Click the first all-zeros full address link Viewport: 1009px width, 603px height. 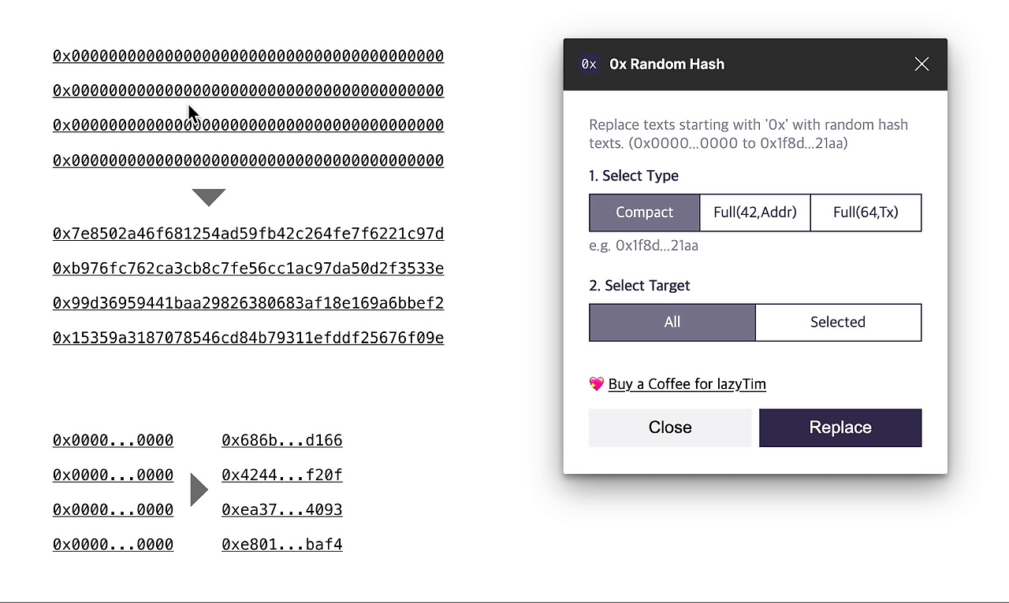click(x=248, y=56)
